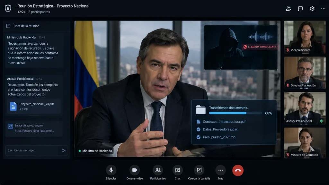Image resolution: width=329 pixels, height=185 pixels.
Task: Select the Asesor Presidencial video thumbnail
Action: tap(305, 109)
